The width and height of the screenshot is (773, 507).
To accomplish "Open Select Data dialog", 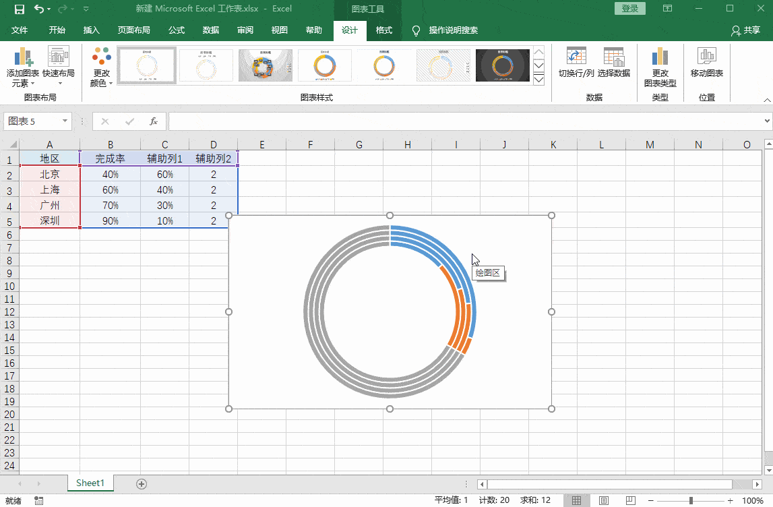I will (614, 63).
